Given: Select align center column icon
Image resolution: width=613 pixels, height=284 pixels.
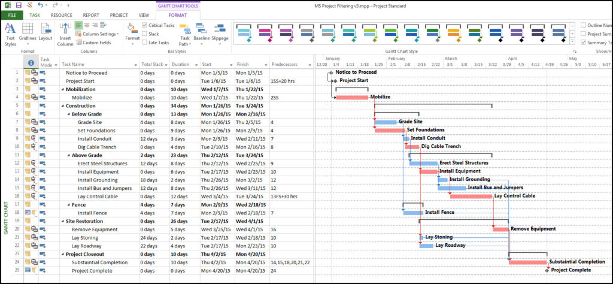Looking at the screenshot, I should (87, 25).
